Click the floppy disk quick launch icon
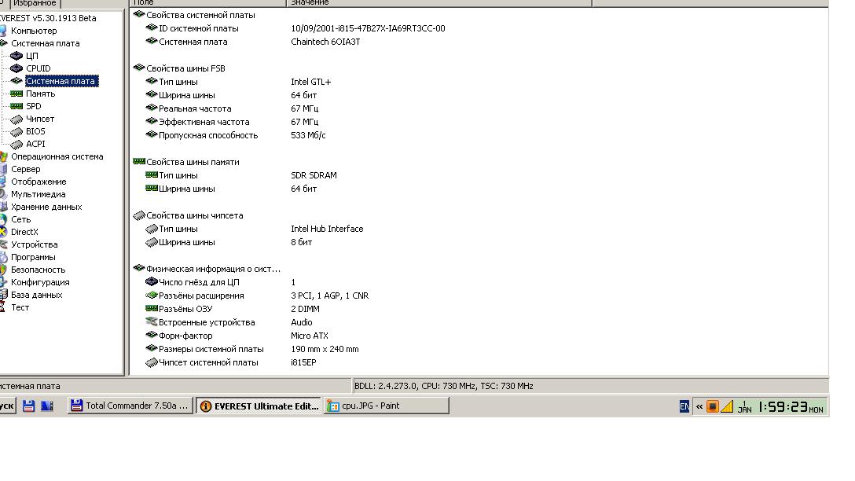855x481 pixels. click(x=29, y=406)
